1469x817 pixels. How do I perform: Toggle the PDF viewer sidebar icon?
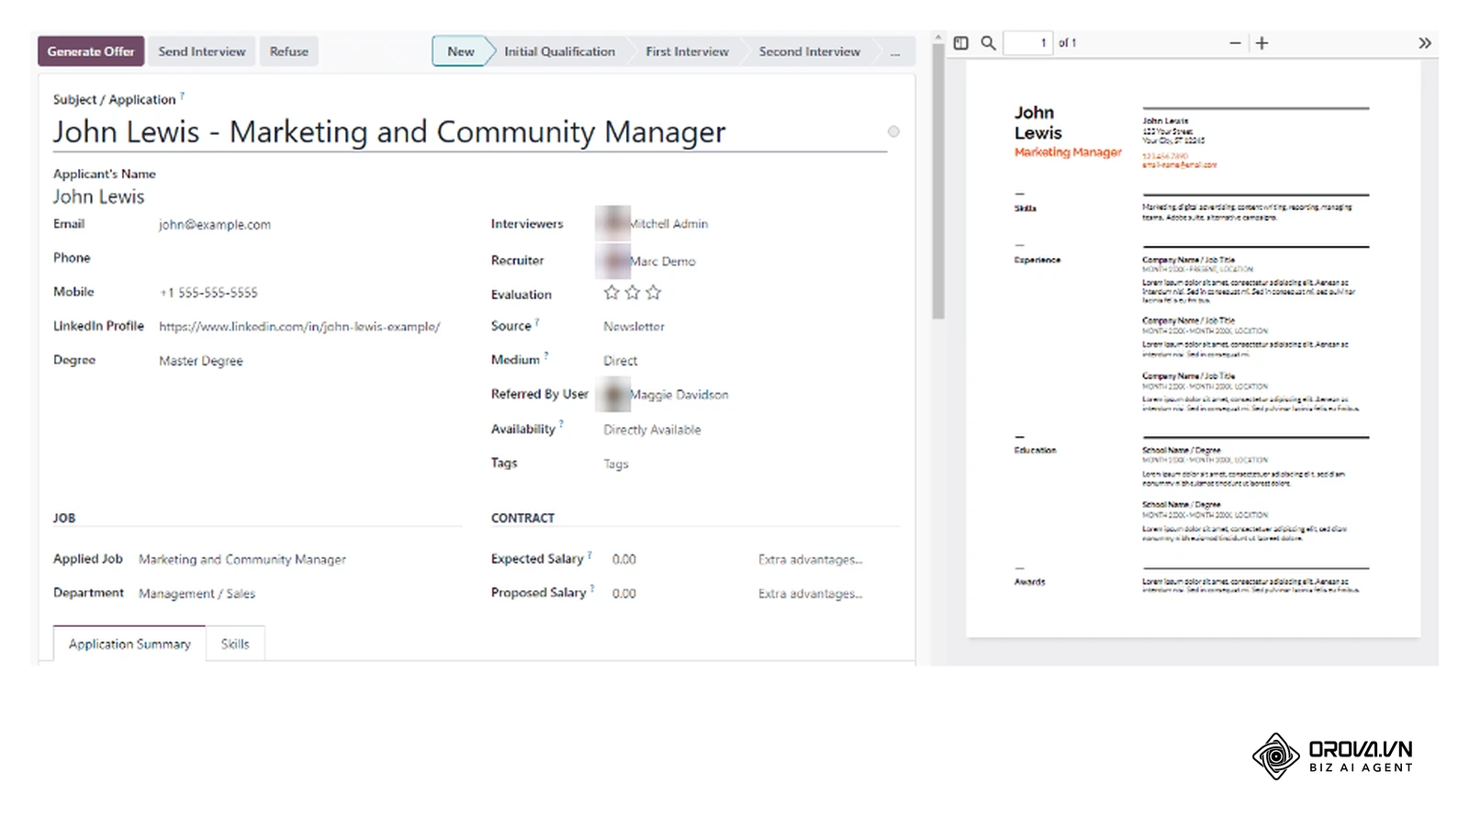[960, 43]
